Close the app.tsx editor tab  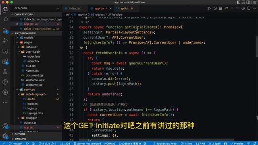(x=110, y=8)
